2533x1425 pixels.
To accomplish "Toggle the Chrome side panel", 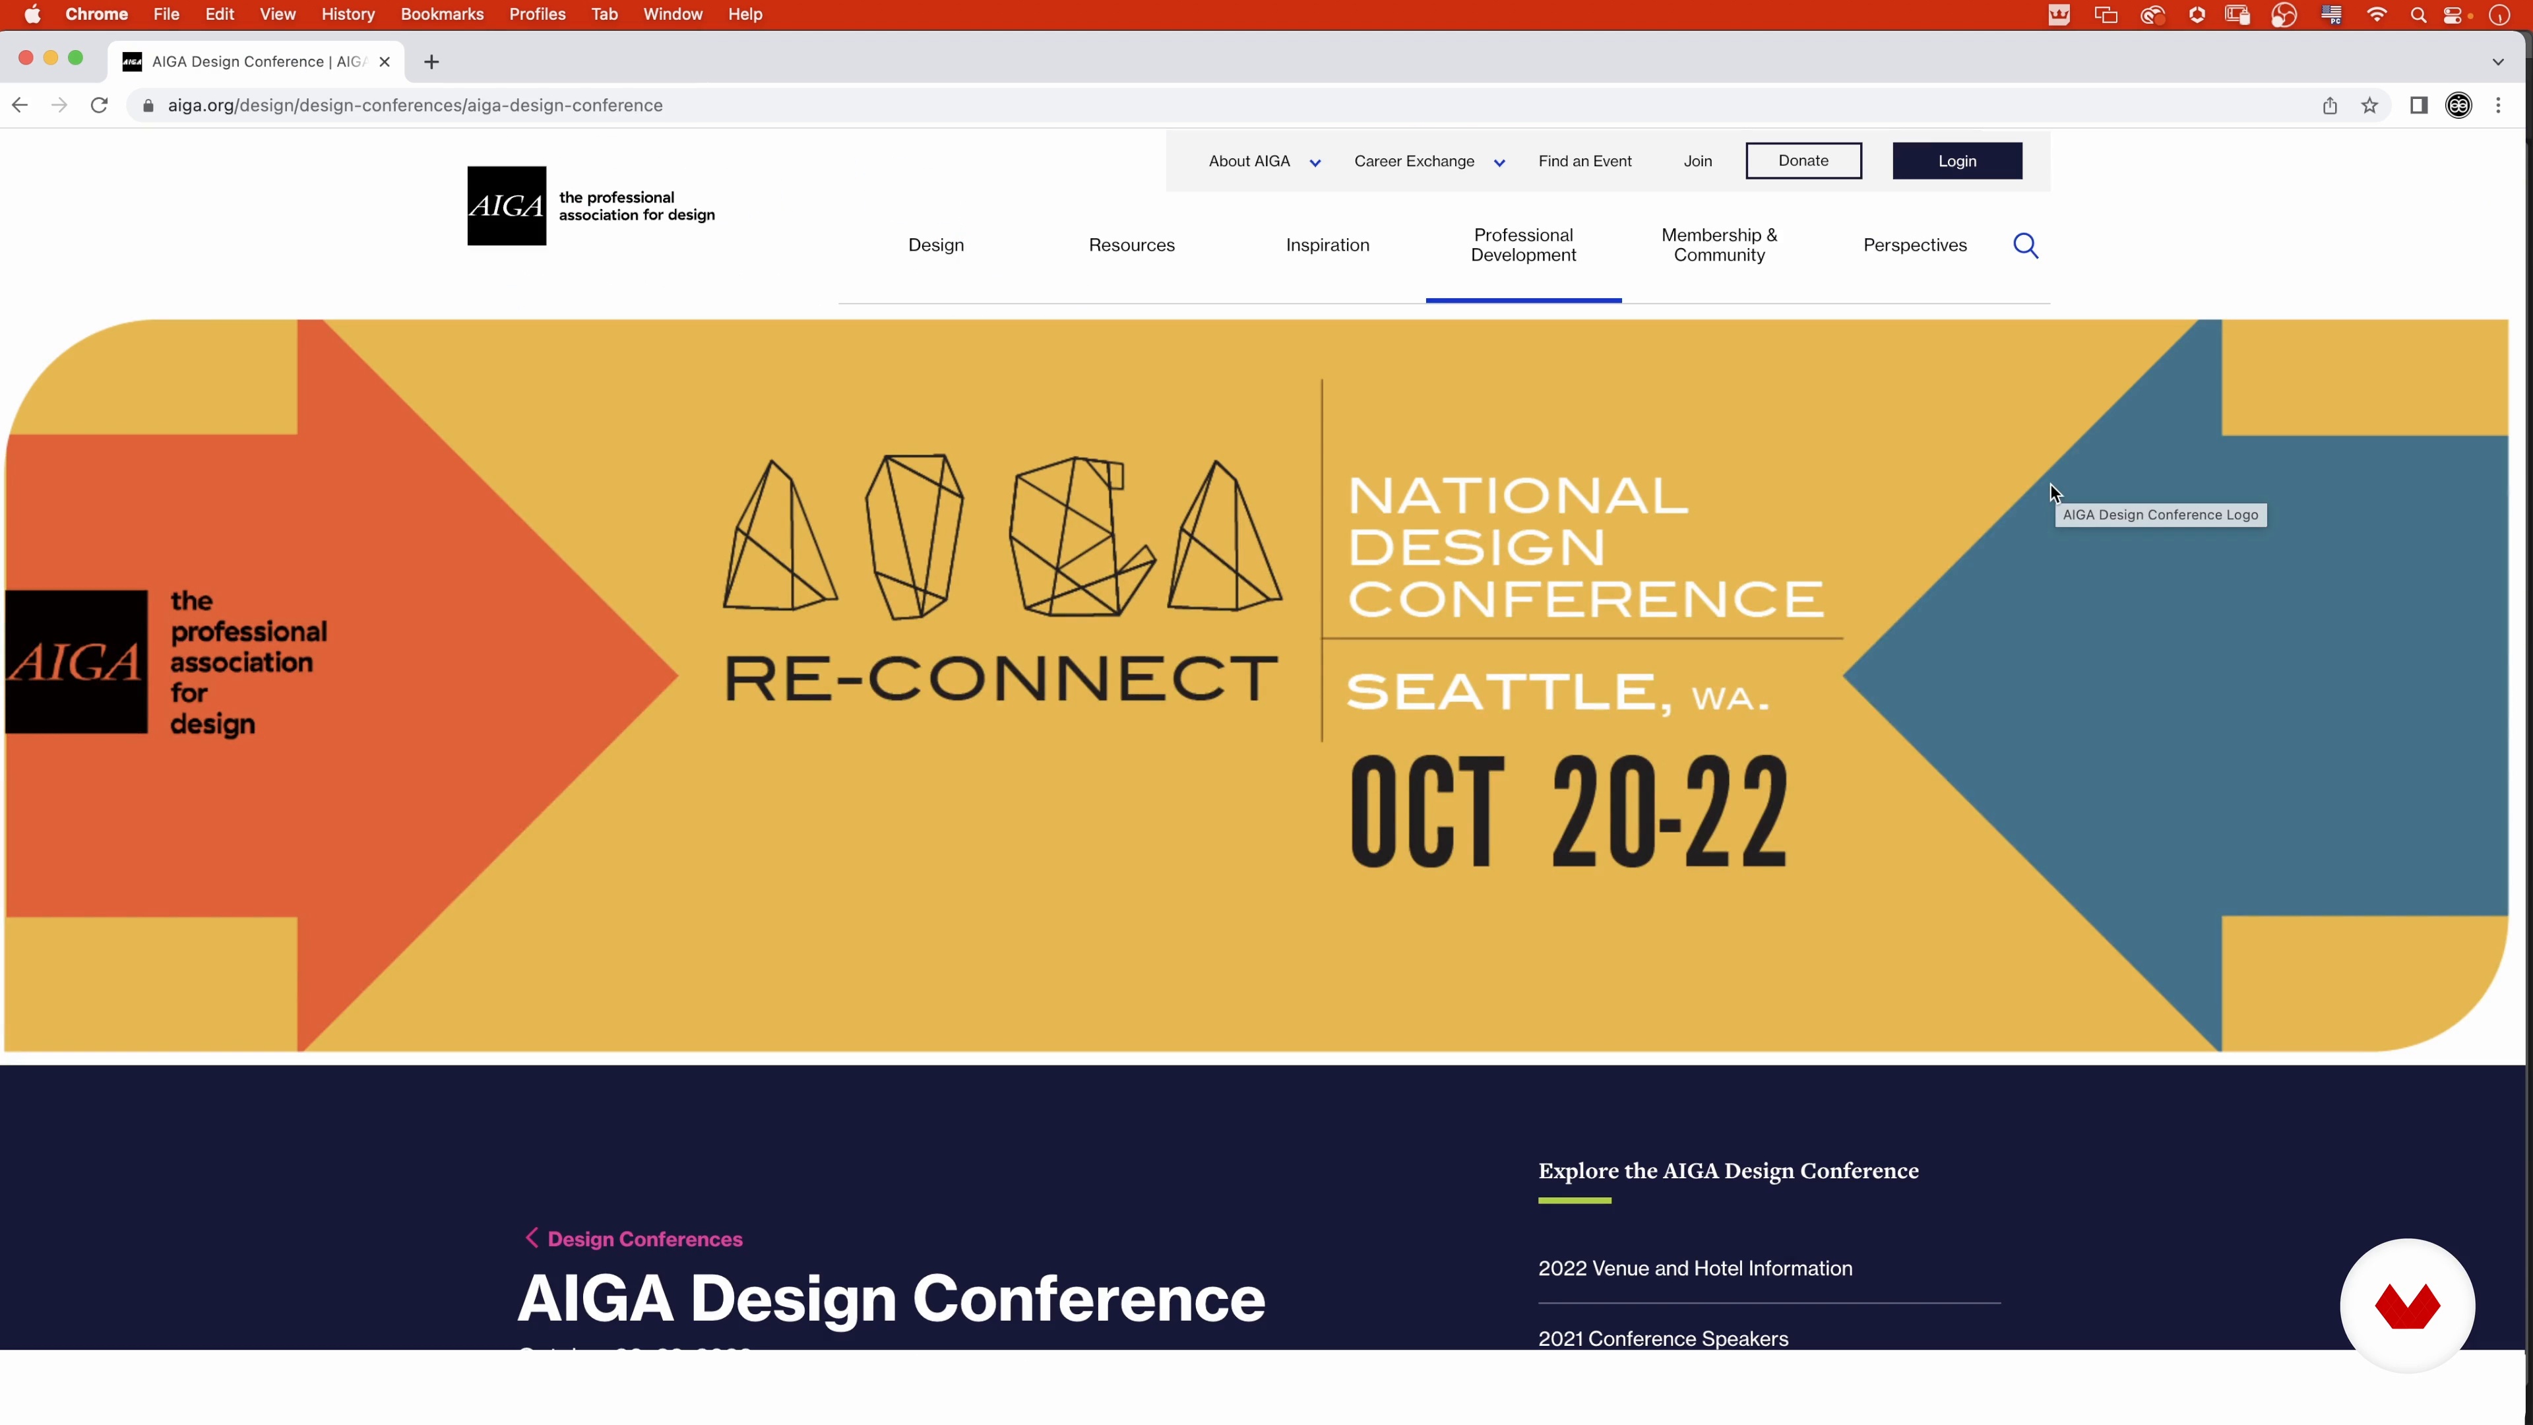I will pos(2419,106).
